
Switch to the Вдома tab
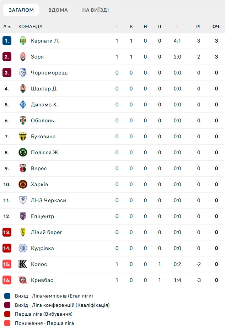pos(58,10)
